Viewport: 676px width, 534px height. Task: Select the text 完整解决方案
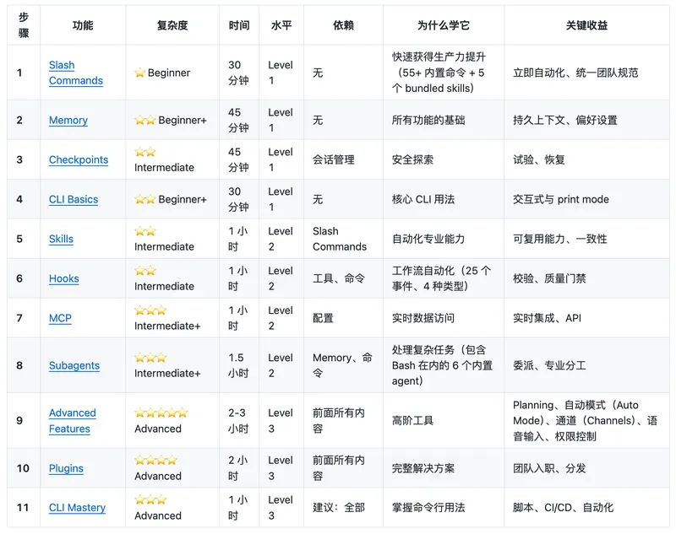[x=423, y=468]
